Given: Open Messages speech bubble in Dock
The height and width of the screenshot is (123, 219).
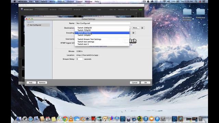Looking at the screenshot, I should [77, 119].
